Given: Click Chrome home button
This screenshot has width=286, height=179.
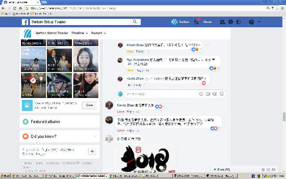Looking at the screenshot, I should tap(21, 8).
